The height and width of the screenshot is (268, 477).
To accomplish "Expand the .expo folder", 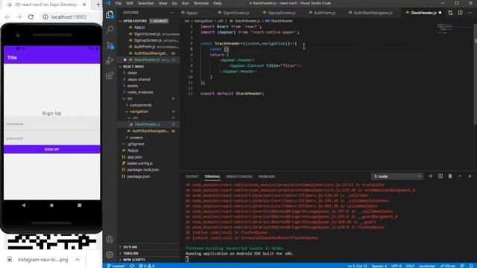I will pyautogui.click(x=132, y=73).
